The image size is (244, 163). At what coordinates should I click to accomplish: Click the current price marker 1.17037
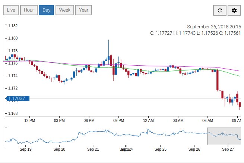(x=17, y=98)
